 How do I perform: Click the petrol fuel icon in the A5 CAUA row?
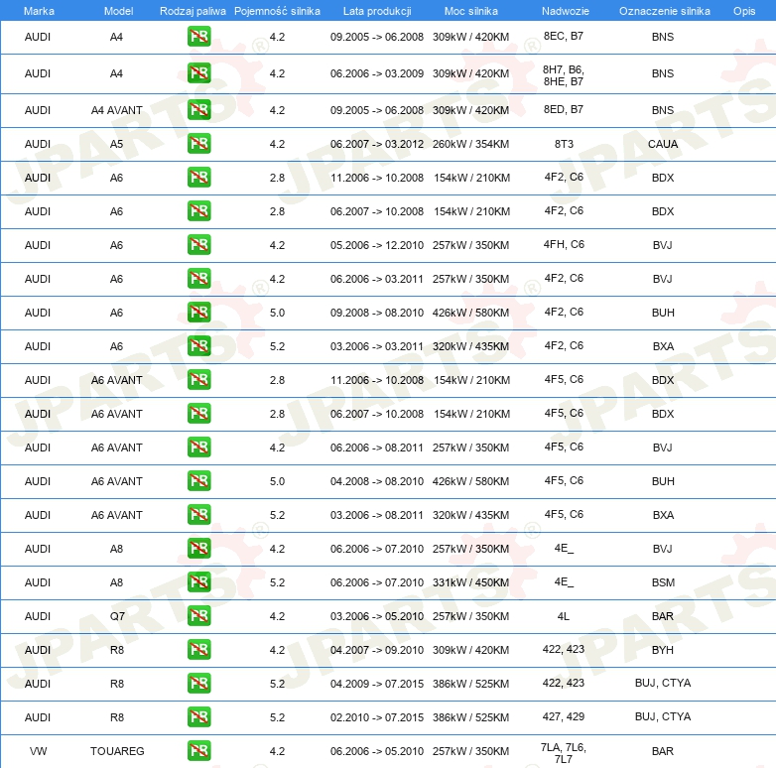coord(198,144)
